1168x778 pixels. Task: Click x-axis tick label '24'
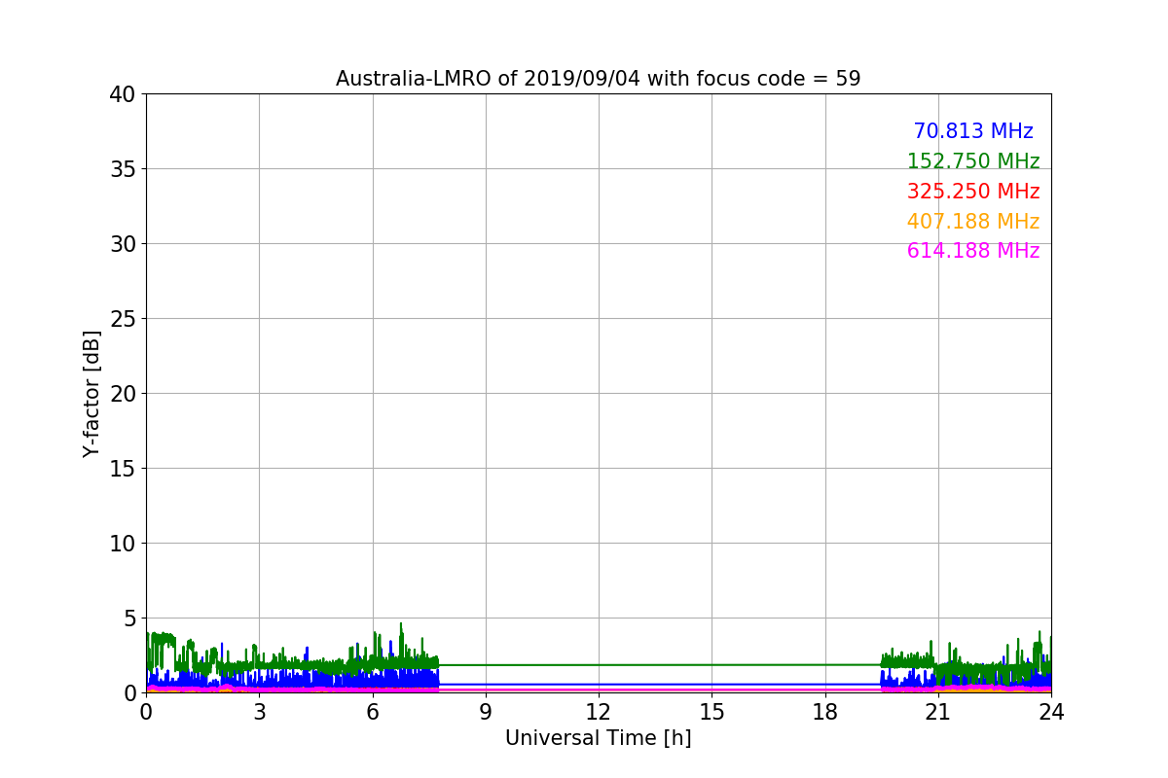1051,712
